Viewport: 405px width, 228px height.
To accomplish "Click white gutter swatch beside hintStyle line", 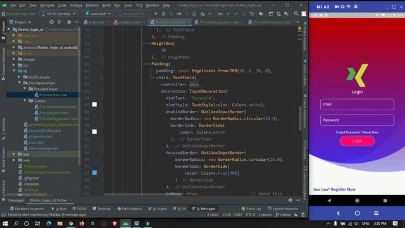I will [x=94, y=104].
